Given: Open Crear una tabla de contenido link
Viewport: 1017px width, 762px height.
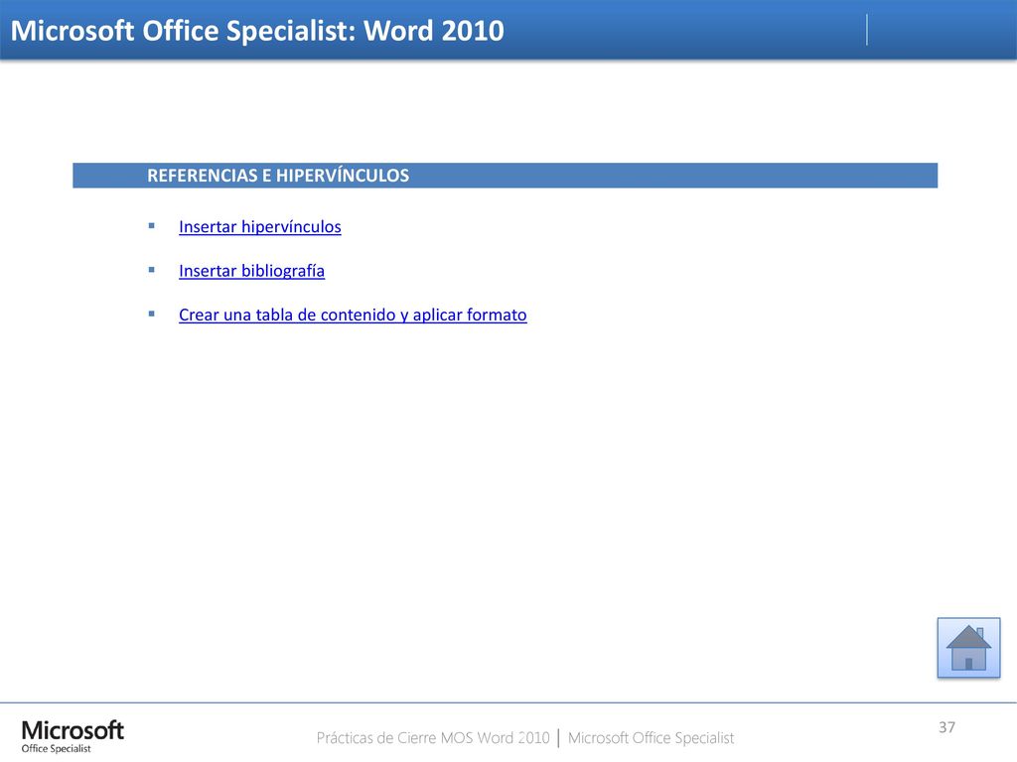Looking at the screenshot, I should (353, 315).
